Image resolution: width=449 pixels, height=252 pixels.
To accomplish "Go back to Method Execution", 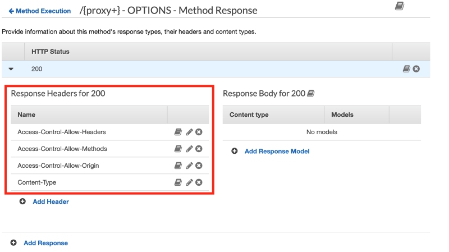I will click(39, 11).
